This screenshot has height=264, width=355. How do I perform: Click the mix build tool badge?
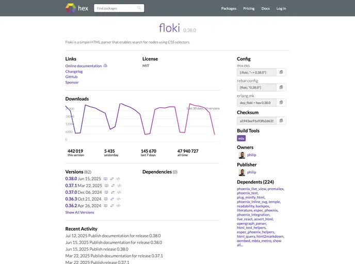[241, 138]
